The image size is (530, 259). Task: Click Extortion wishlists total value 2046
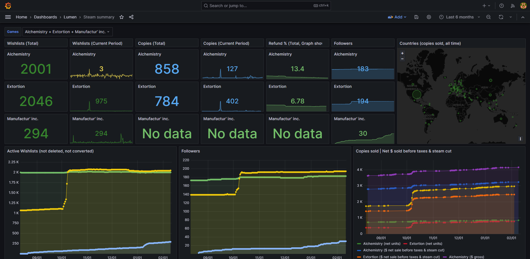click(x=36, y=101)
